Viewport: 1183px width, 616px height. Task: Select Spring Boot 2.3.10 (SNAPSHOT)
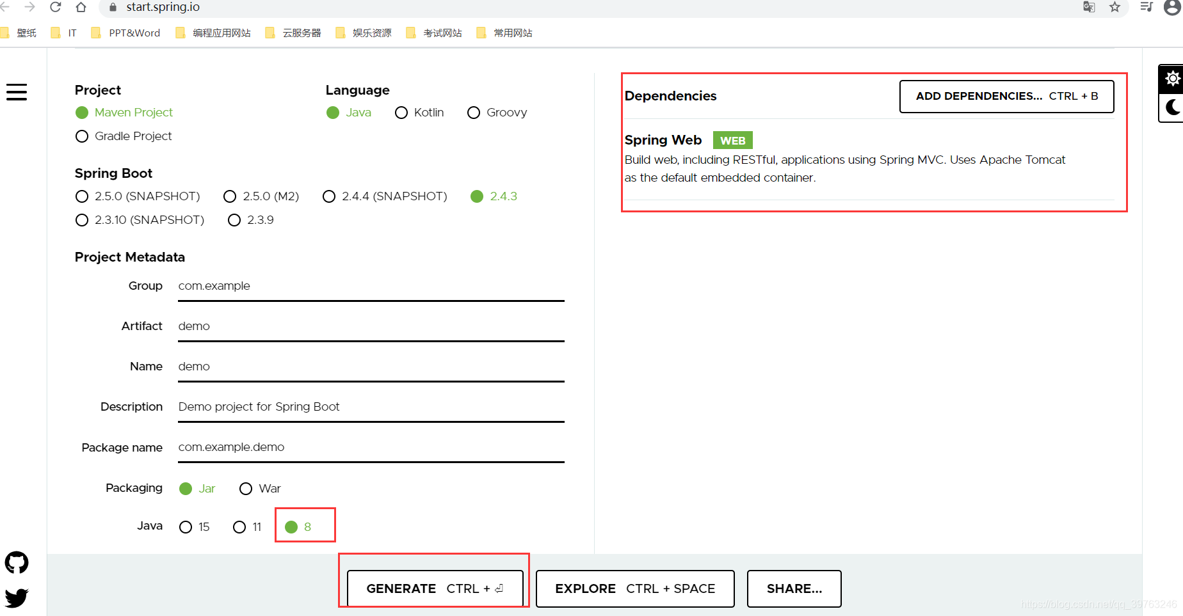pyautogui.click(x=140, y=220)
